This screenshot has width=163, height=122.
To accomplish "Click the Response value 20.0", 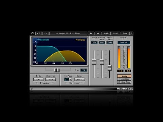I will coord(51,80).
